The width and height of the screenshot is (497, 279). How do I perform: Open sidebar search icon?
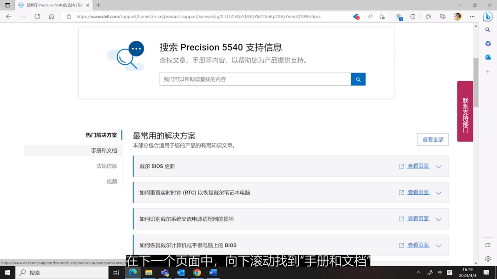click(488, 30)
